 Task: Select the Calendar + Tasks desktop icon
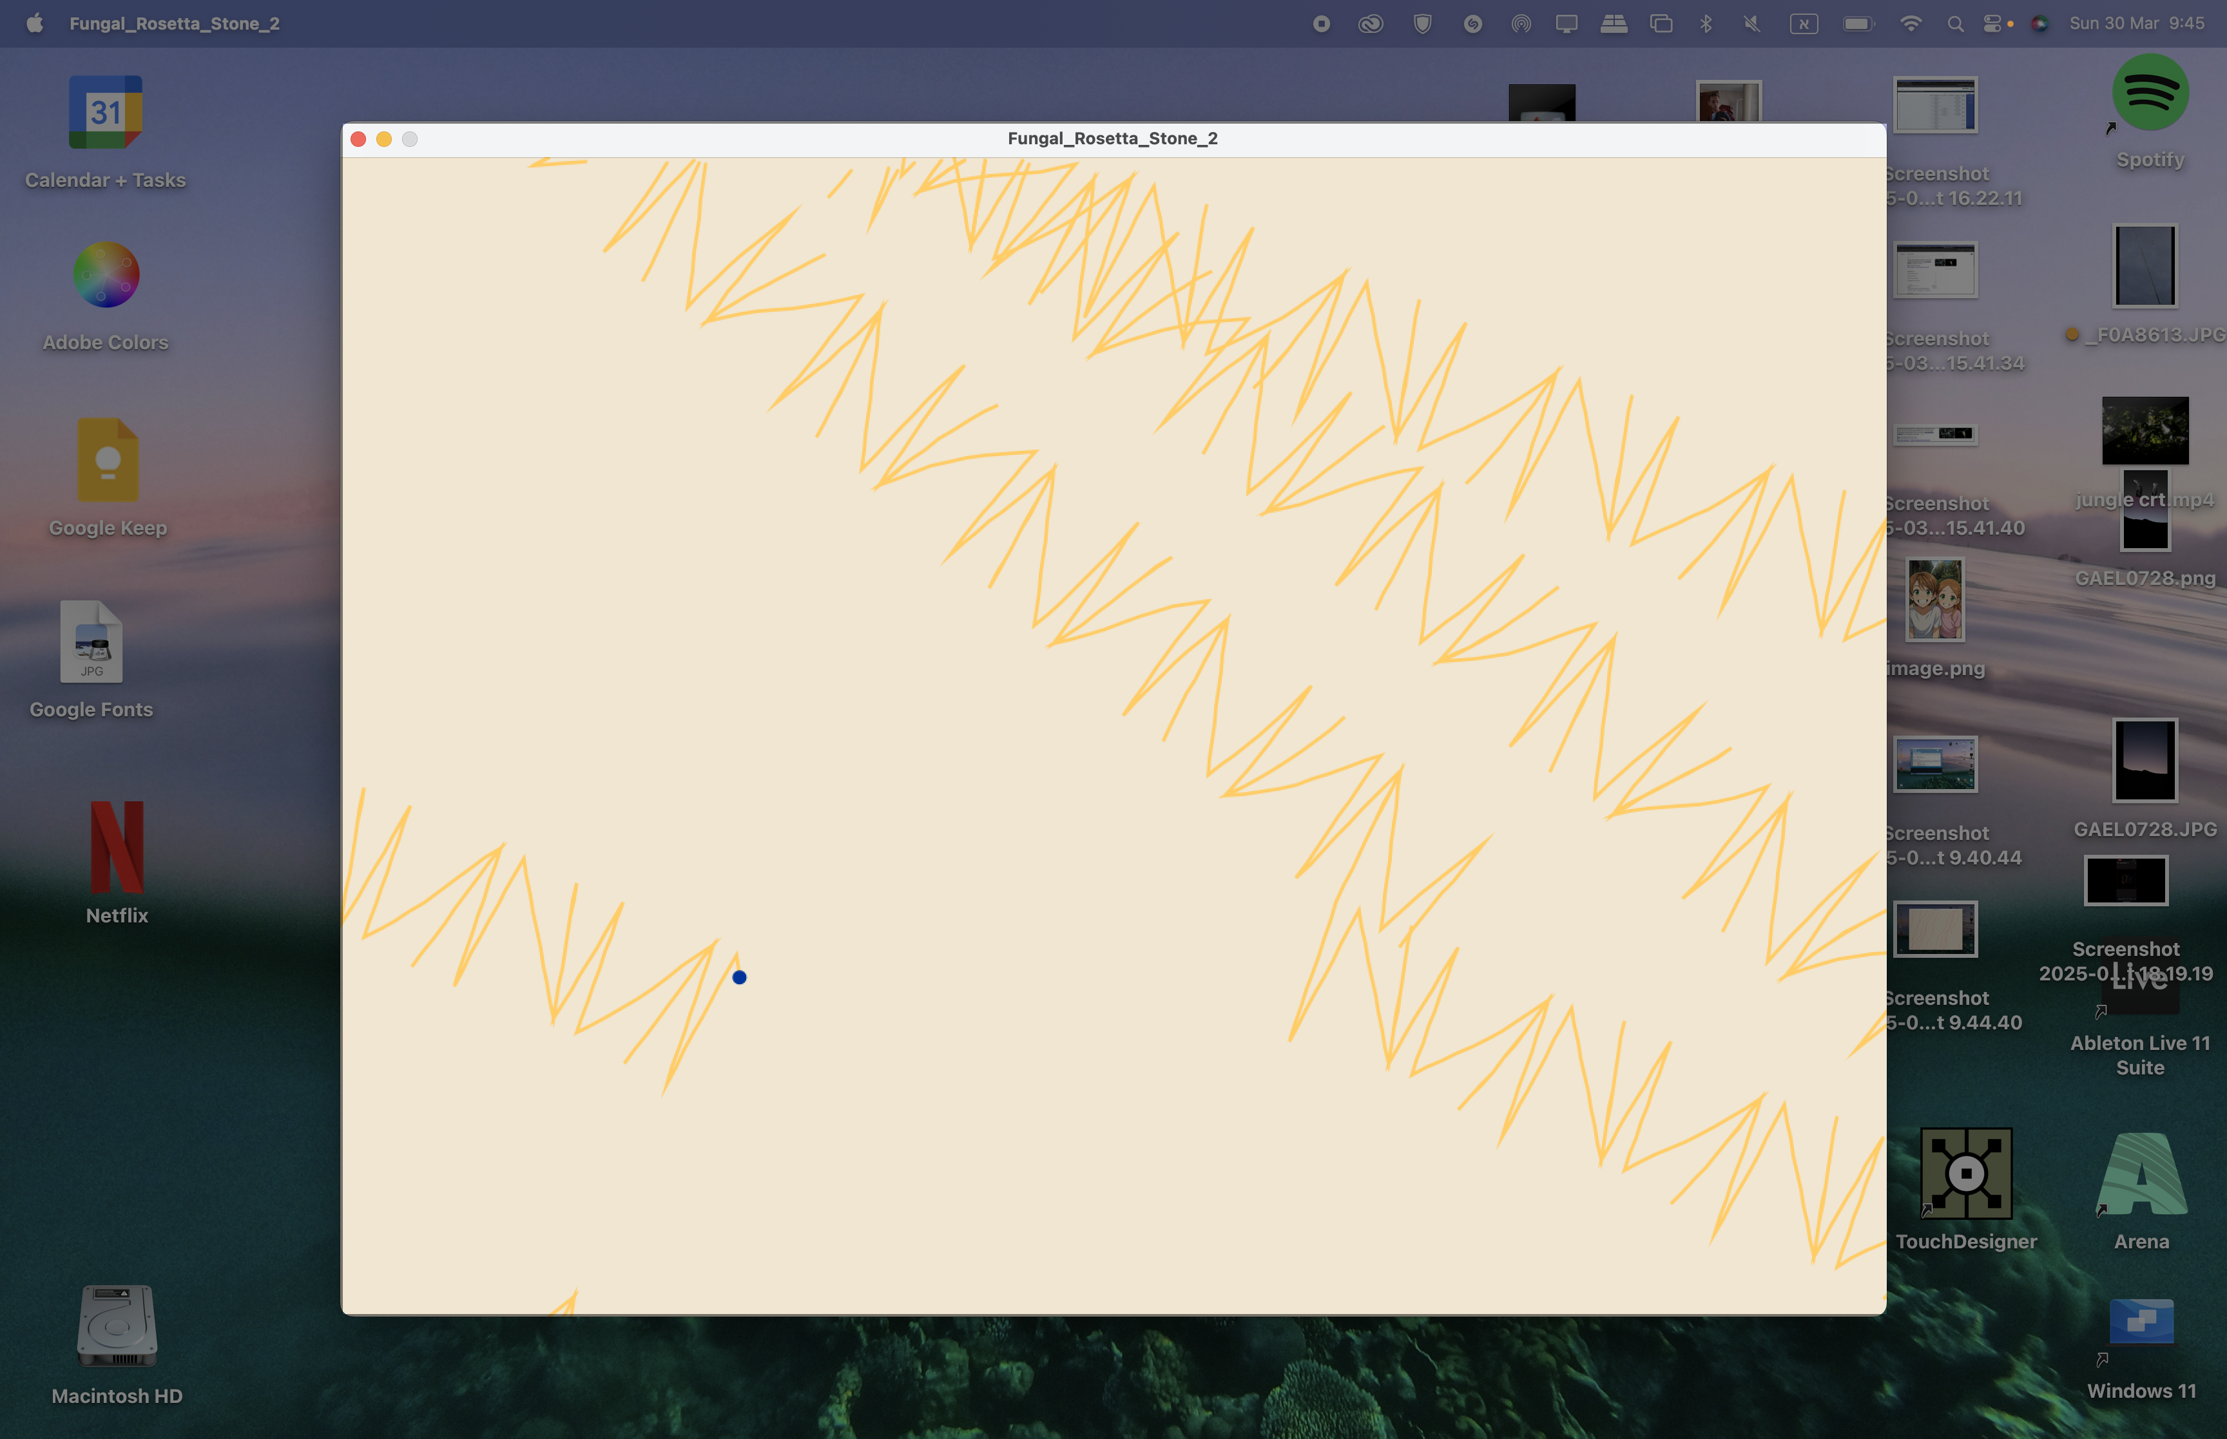pyautogui.click(x=106, y=112)
